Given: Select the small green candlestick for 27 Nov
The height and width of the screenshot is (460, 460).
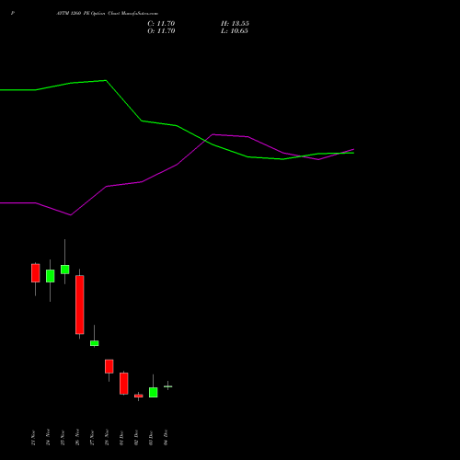Looking at the screenshot, I should point(95,343).
